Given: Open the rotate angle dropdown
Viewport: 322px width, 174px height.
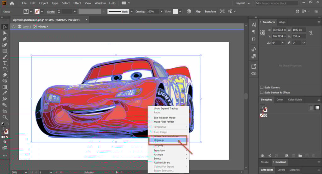Looking at the screenshot, I should coord(283,43).
